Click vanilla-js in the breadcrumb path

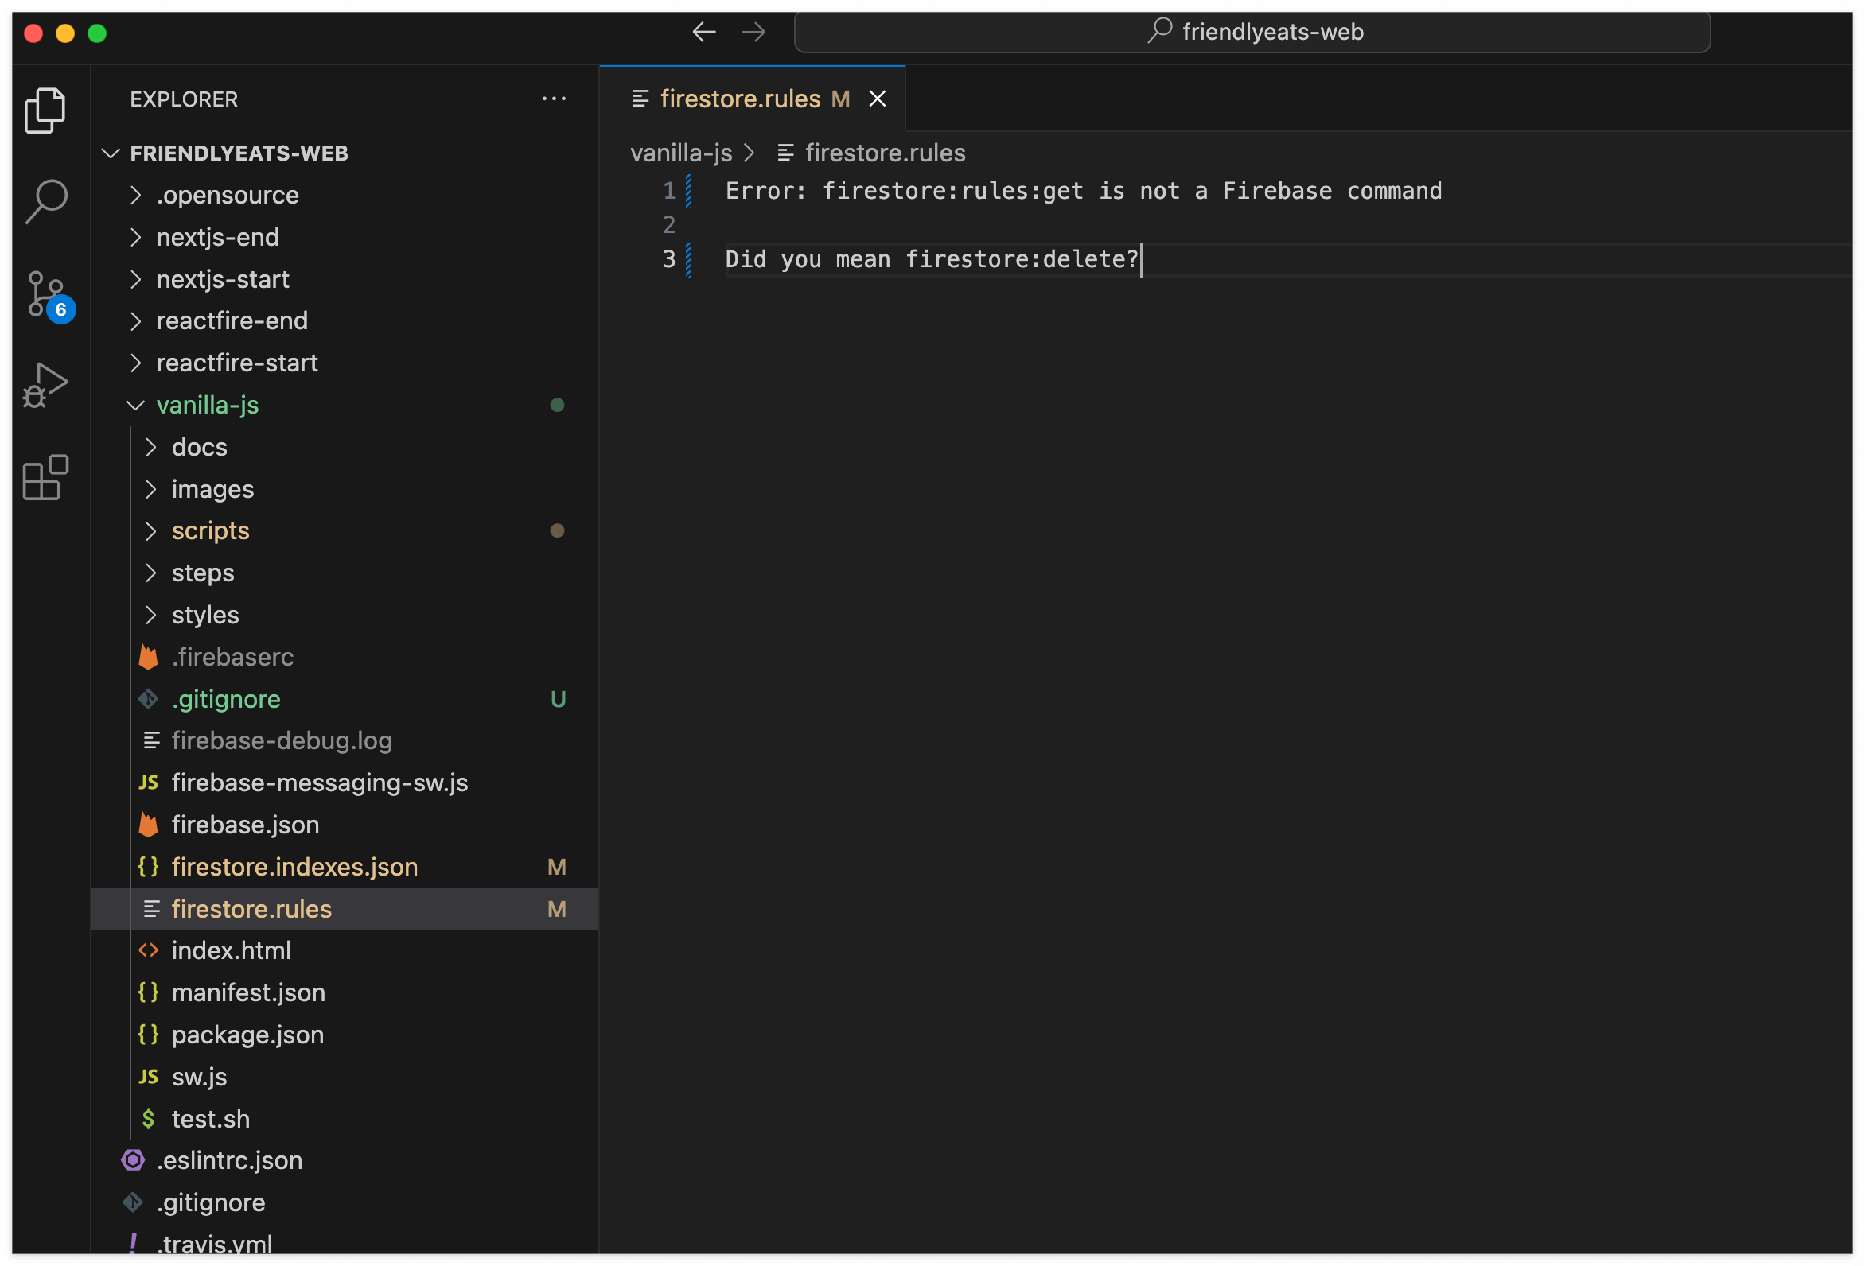680,153
